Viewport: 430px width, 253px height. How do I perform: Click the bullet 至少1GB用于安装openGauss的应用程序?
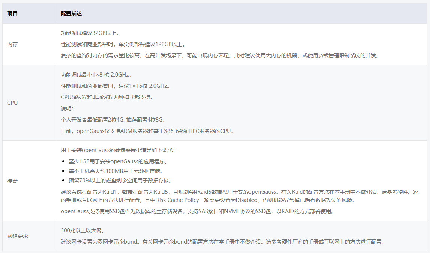[119, 161]
